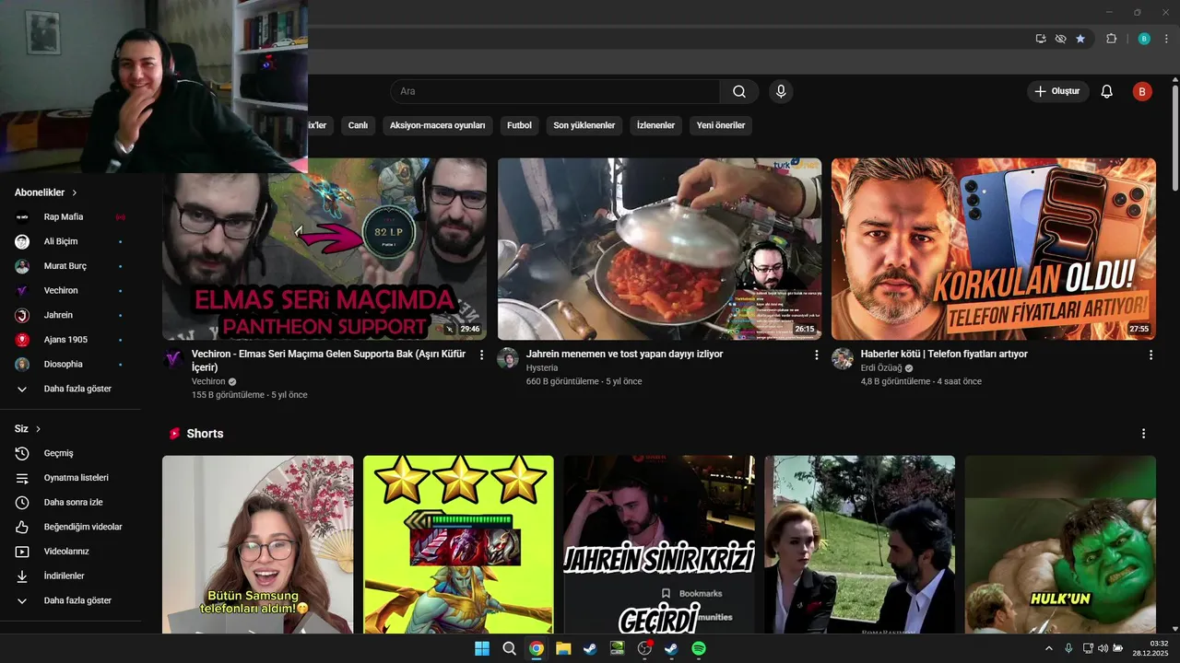Open Windows taskbar search
This screenshot has width=1180, height=663.
click(x=509, y=648)
